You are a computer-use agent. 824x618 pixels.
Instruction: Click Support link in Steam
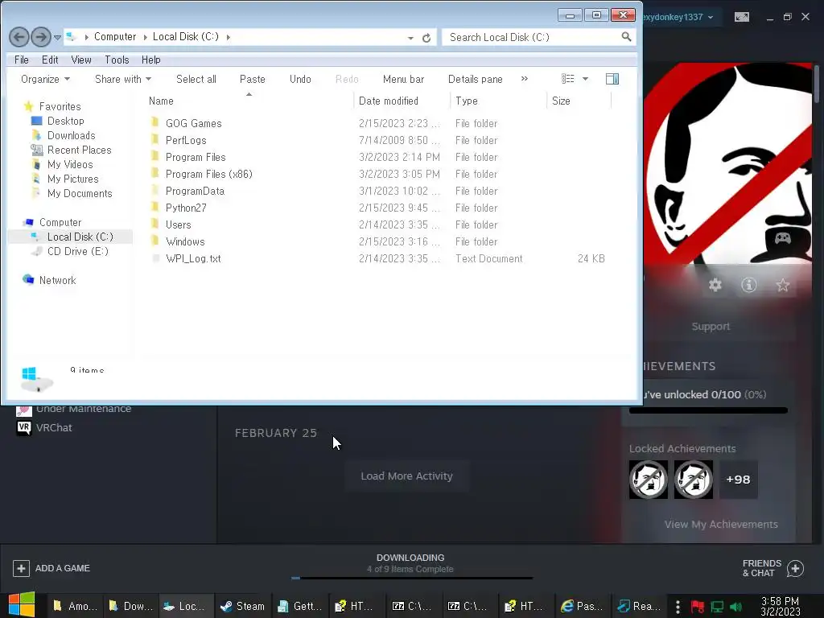pyautogui.click(x=711, y=327)
